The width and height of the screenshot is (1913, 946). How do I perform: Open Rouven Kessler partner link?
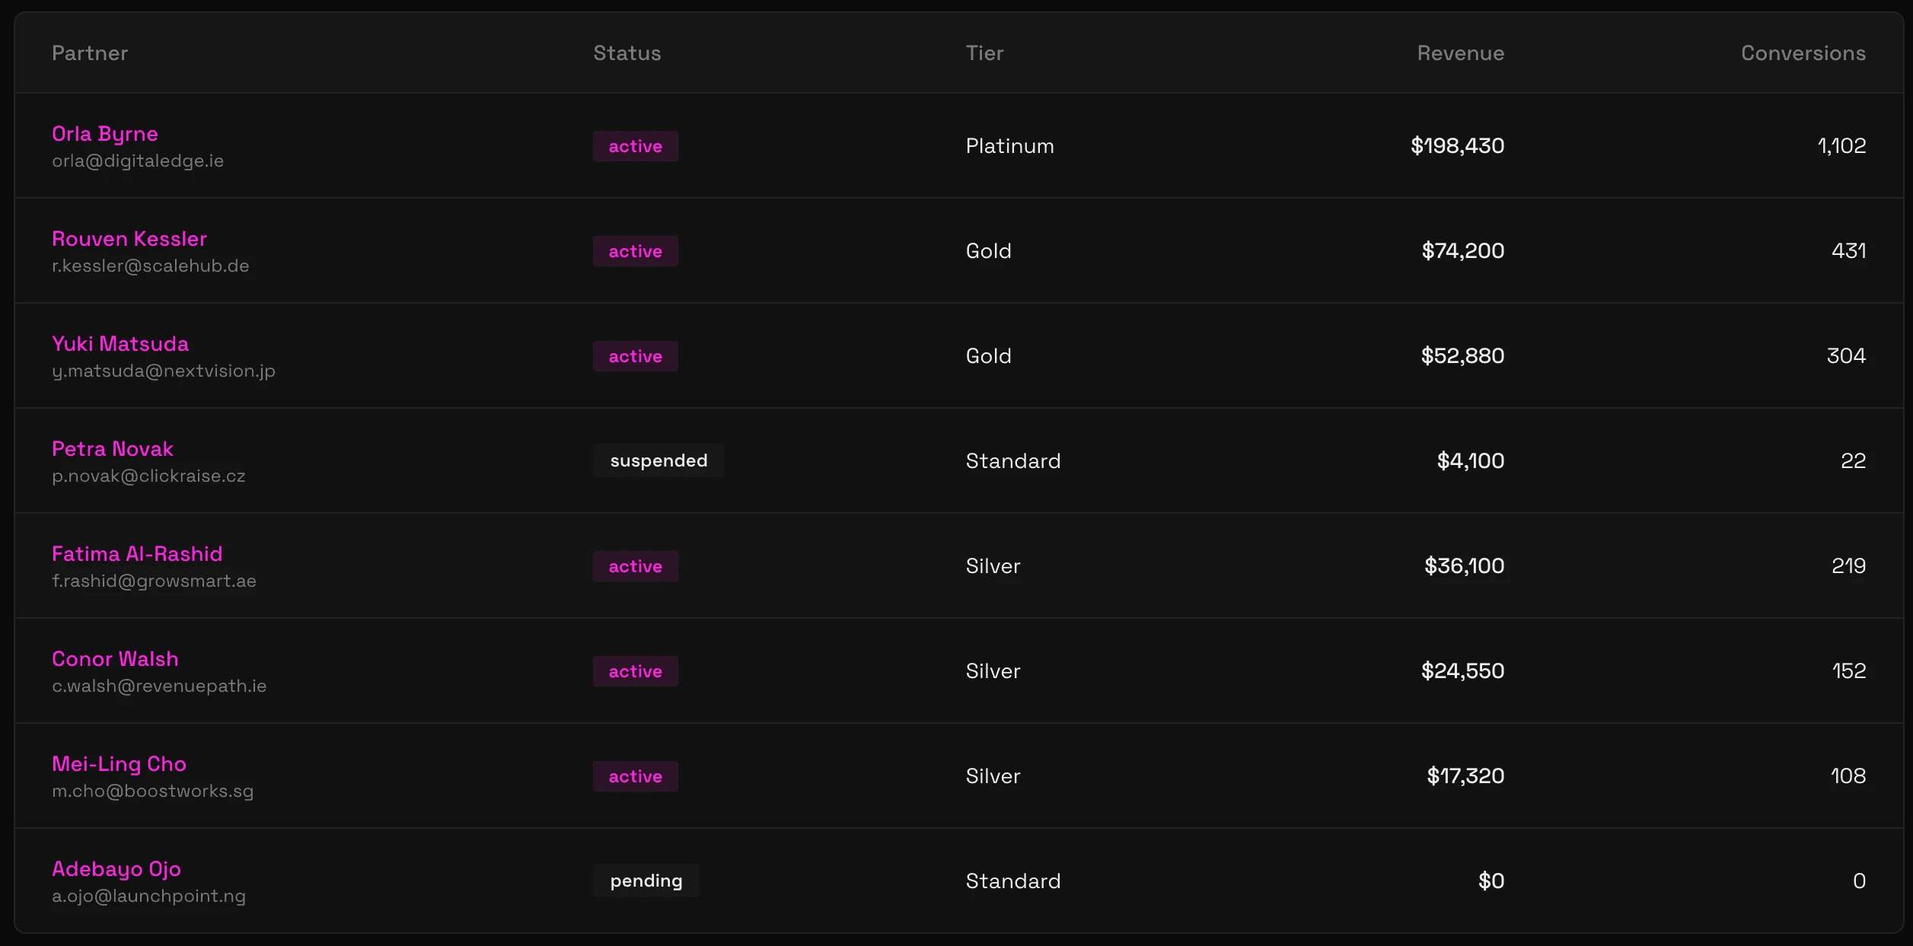point(129,239)
